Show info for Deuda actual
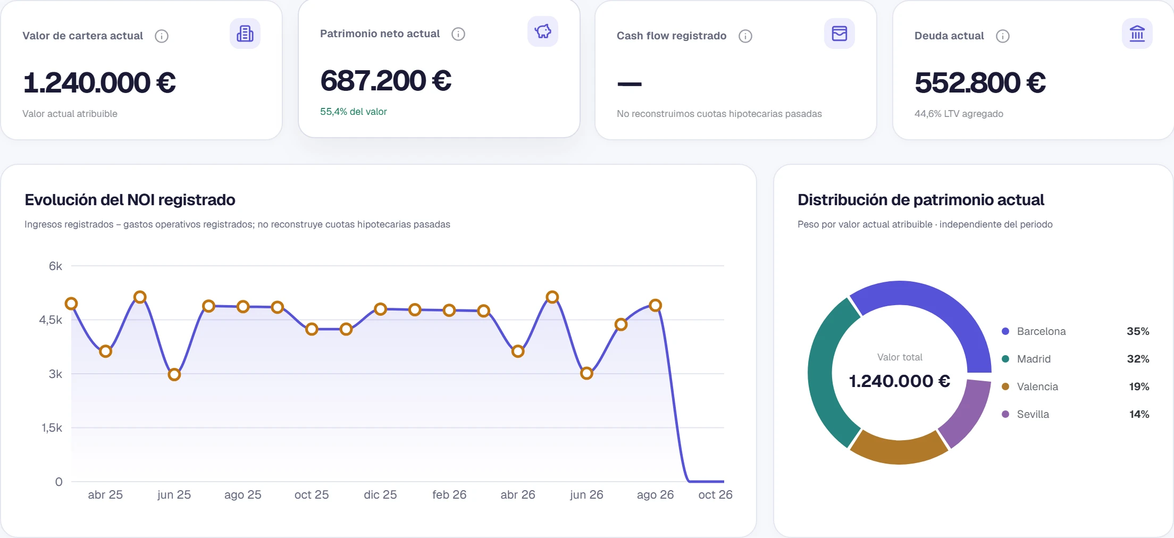Image resolution: width=1174 pixels, height=538 pixels. (1003, 36)
